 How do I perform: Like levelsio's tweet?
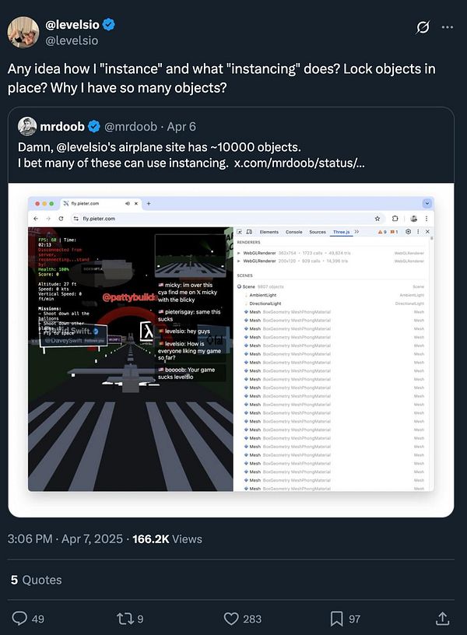coord(231,618)
